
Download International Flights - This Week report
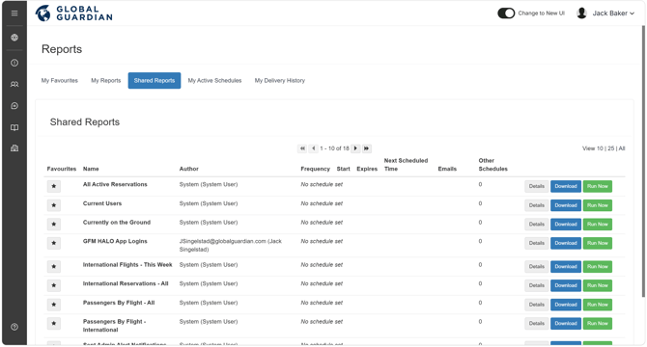click(566, 267)
